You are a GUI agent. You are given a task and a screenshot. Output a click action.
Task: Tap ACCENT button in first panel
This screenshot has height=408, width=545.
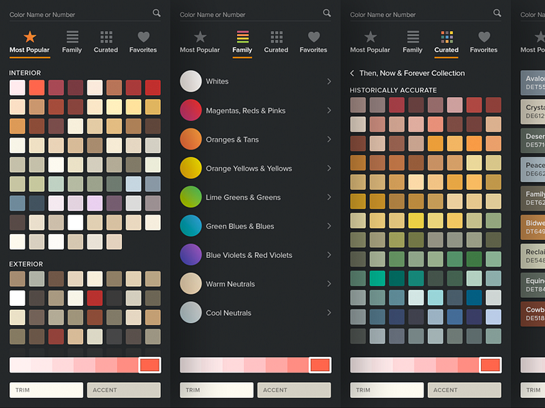[x=124, y=390]
